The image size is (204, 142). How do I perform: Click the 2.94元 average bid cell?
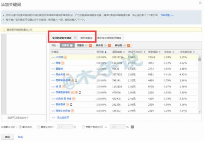(132, 111)
